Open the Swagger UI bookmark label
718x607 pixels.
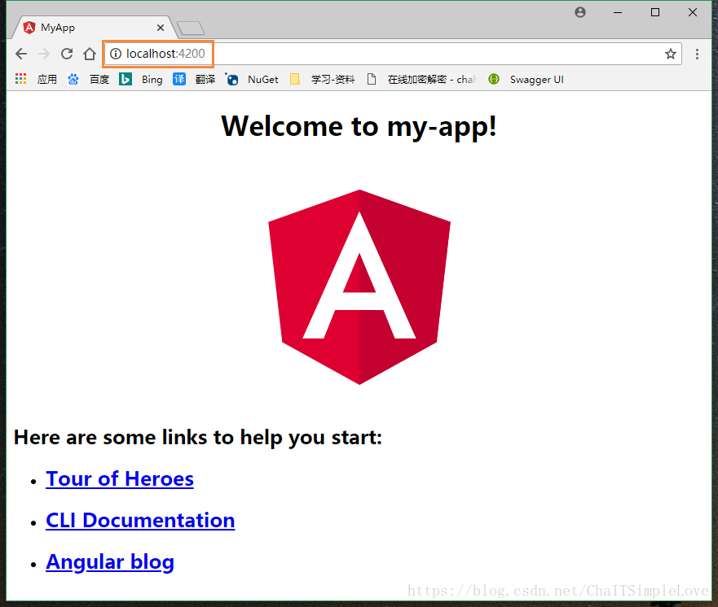[x=537, y=80]
